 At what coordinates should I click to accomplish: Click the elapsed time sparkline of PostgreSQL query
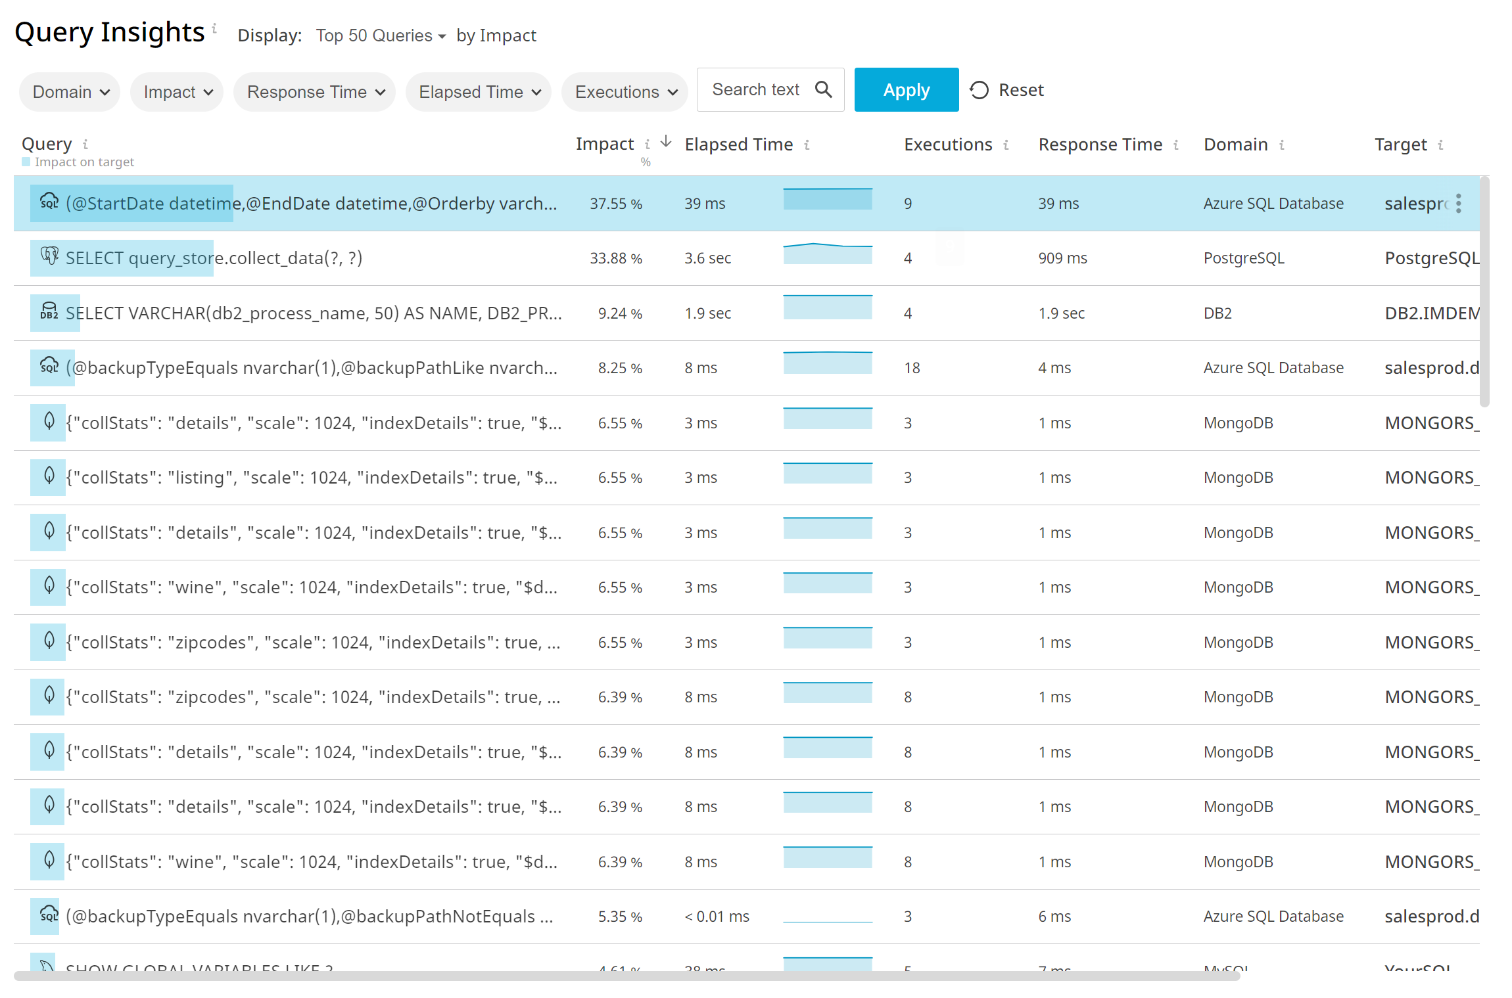[828, 254]
